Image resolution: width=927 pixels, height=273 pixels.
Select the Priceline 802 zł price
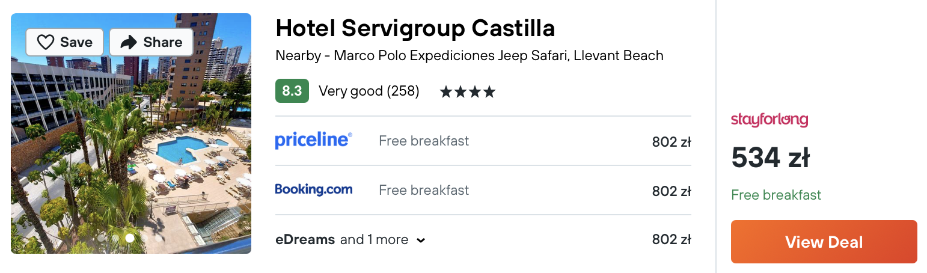pos(672,142)
